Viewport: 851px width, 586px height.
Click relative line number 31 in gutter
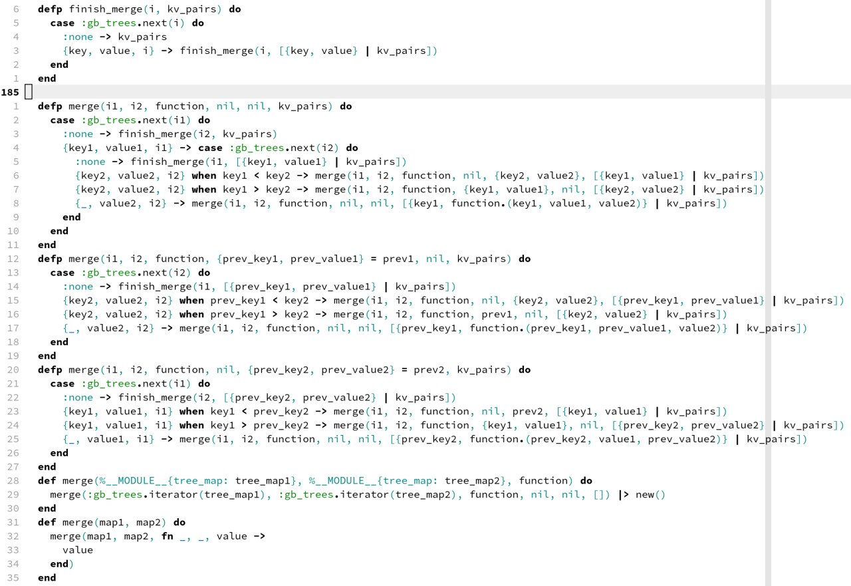pyautogui.click(x=14, y=522)
